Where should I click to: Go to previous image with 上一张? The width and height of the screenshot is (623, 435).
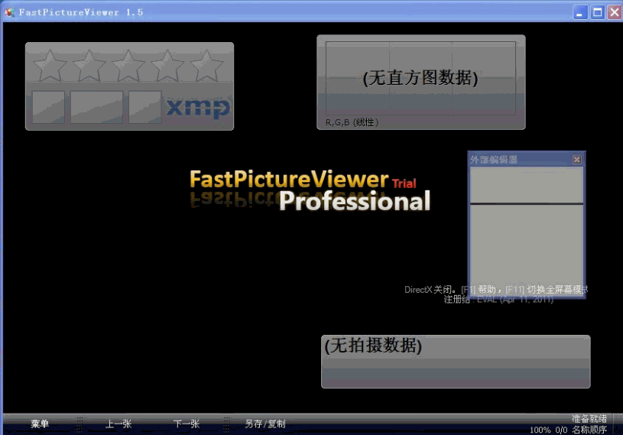tap(118, 424)
